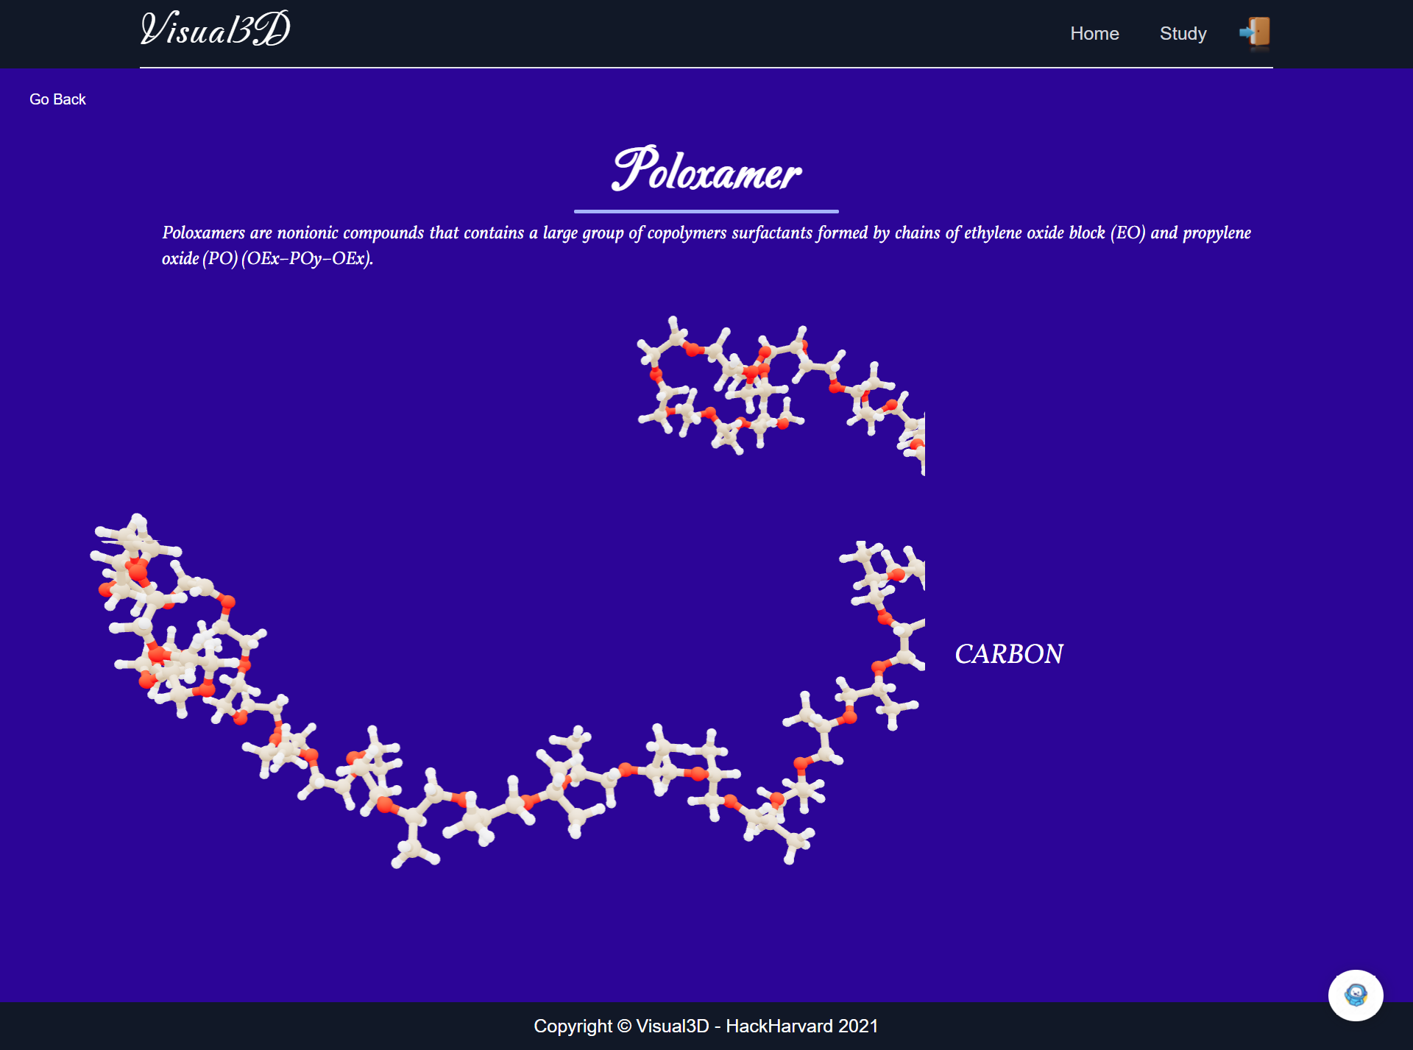Open the chatbot assistant bubble
1413x1050 pixels.
(x=1355, y=995)
